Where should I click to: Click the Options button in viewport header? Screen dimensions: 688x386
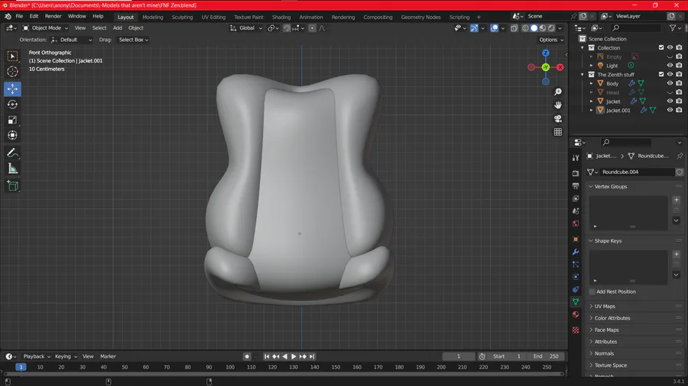[550, 40]
